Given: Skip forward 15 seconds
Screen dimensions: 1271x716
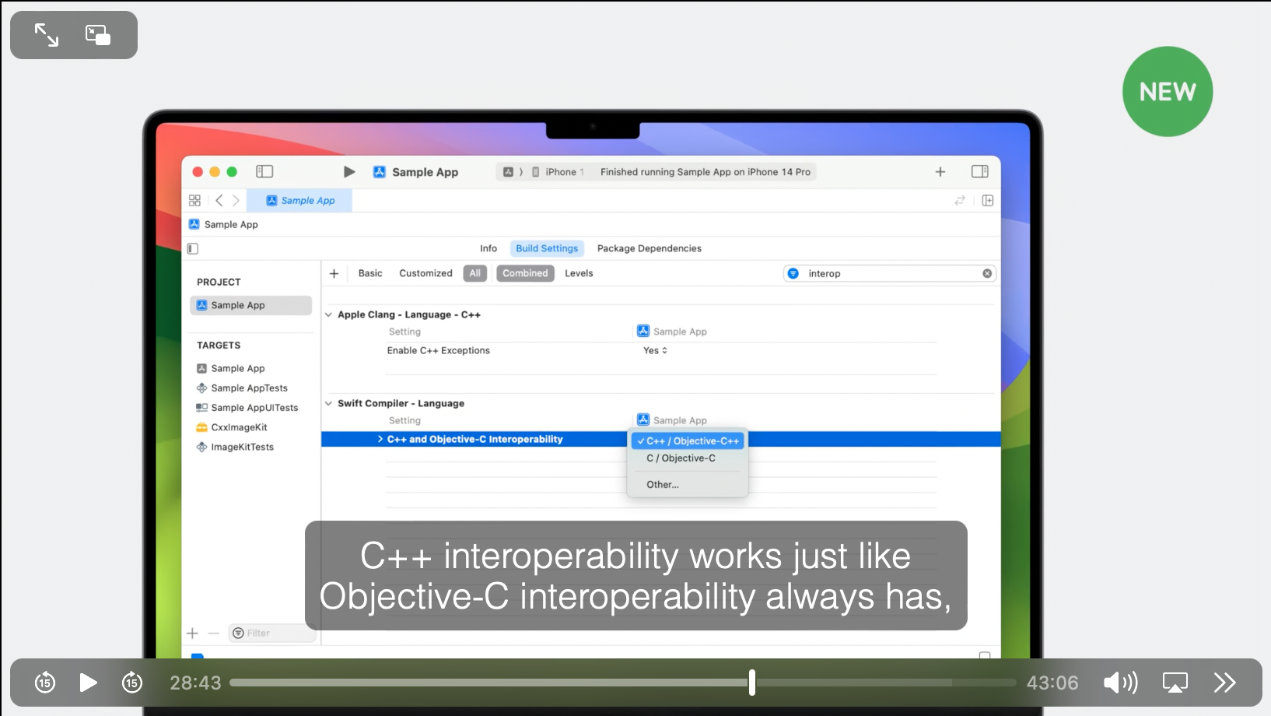Looking at the screenshot, I should 132,683.
